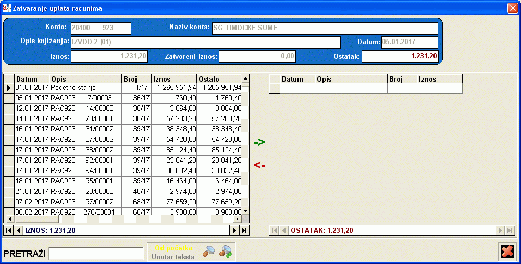The width and height of the screenshot is (521, 264).
Task: Click Broj column header in left grid
Action: coord(137,79)
